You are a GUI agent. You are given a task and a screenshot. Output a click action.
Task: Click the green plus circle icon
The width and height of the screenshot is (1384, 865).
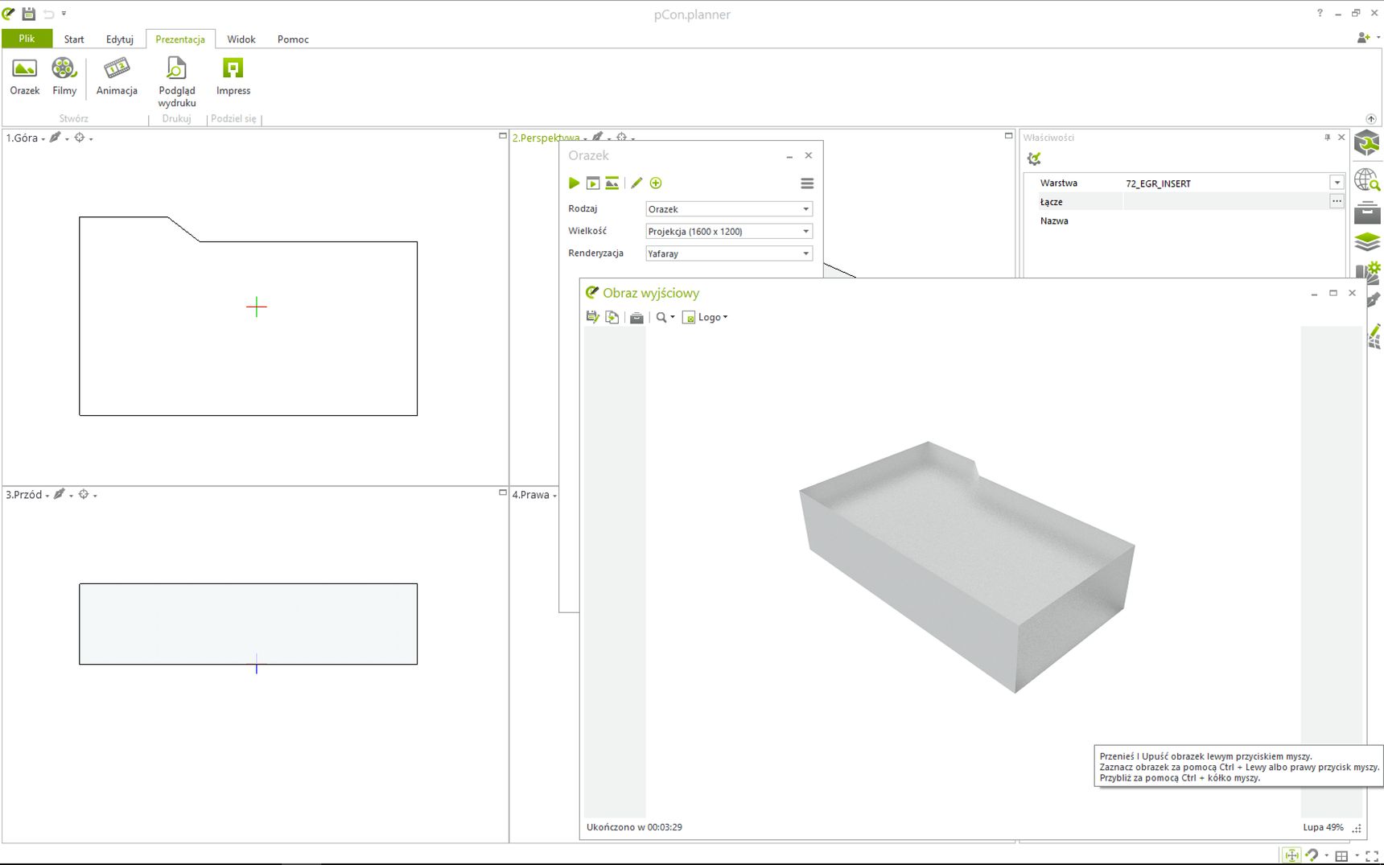click(x=656, y=183)
